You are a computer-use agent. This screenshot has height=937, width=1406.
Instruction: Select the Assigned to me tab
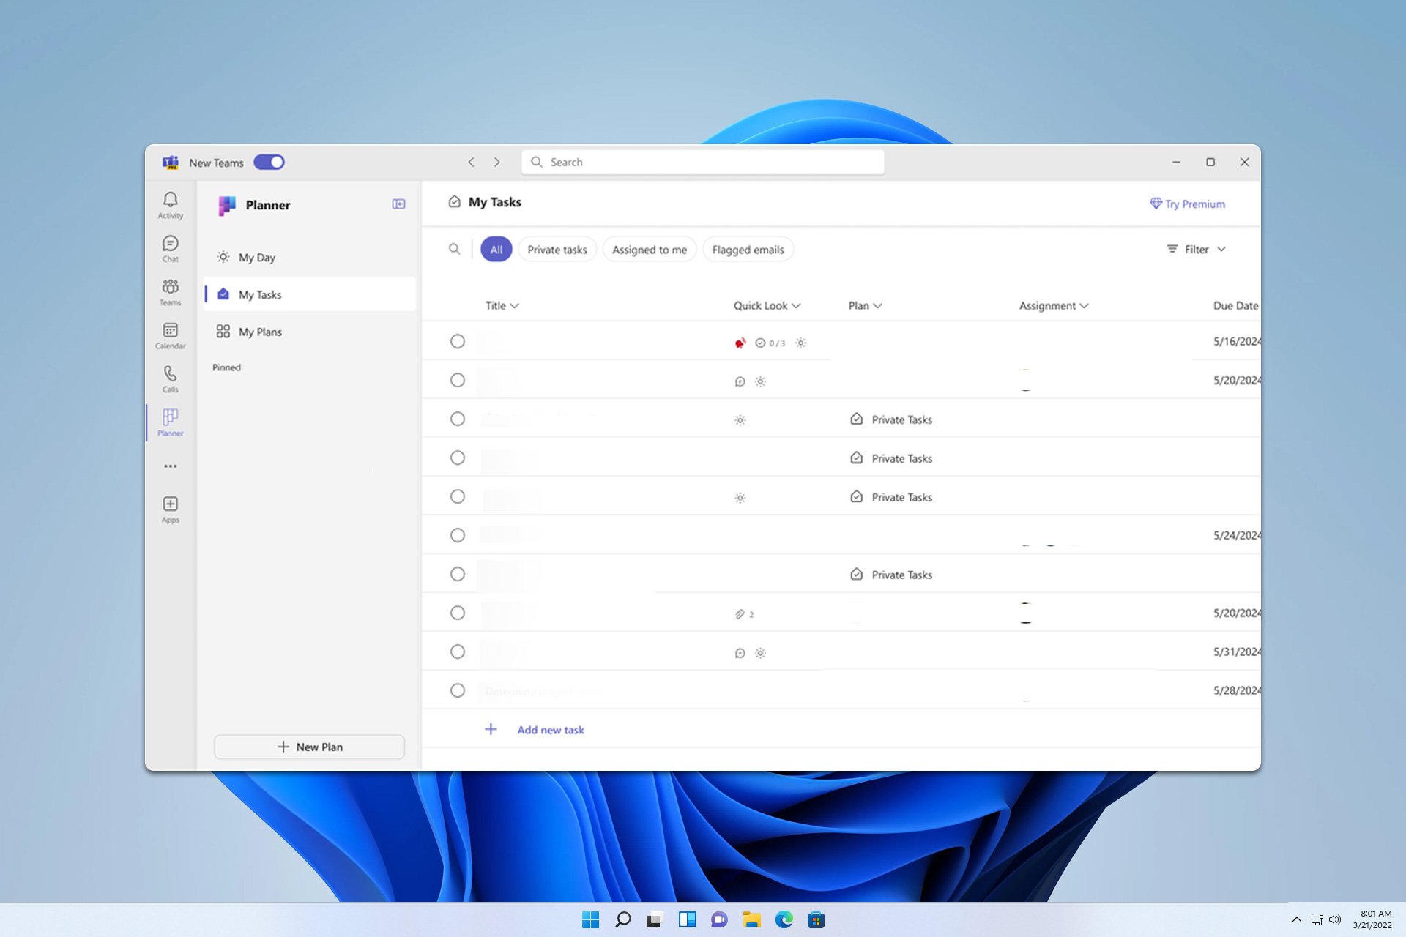[649, 249]
